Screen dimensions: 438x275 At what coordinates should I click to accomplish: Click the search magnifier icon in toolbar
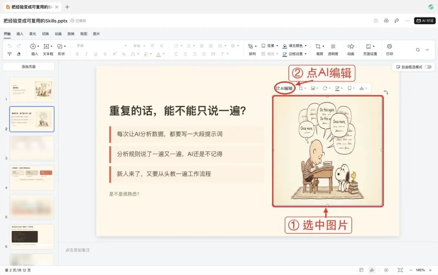418,50
